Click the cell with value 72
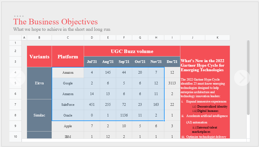 [124, 104]
